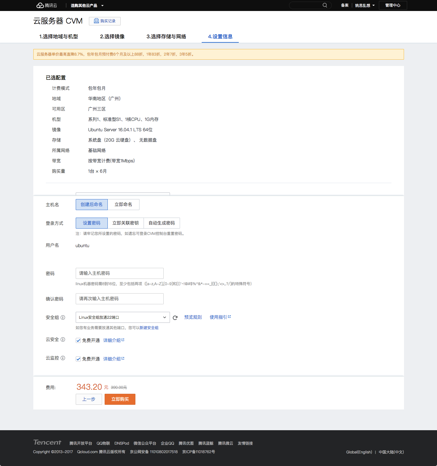Click the 华南地区（广州）region value
The height and width of the screenshot is (466, 437).
click(104, 99)
